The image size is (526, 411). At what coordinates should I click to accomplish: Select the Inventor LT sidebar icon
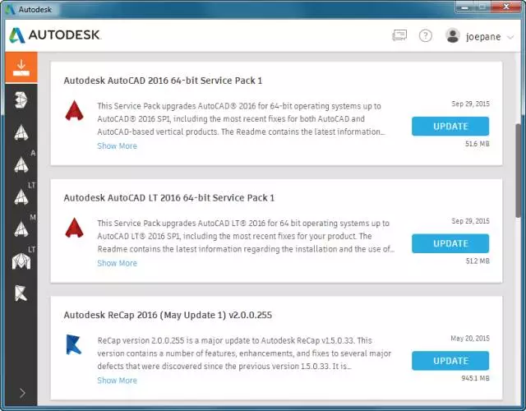pyautogui.click(x=21, y=261)
